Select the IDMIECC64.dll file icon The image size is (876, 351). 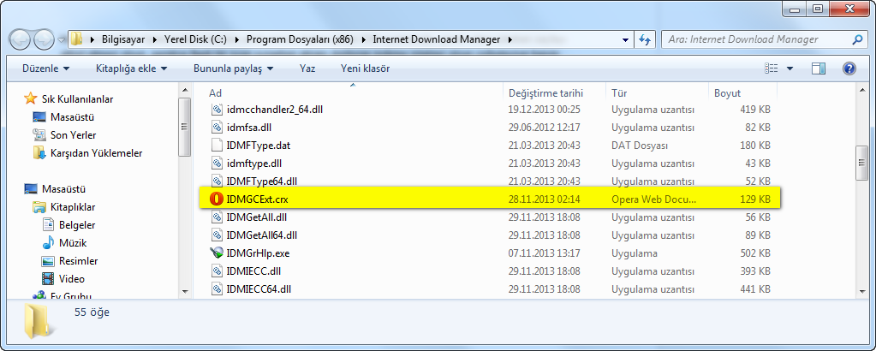coord(217,289)
